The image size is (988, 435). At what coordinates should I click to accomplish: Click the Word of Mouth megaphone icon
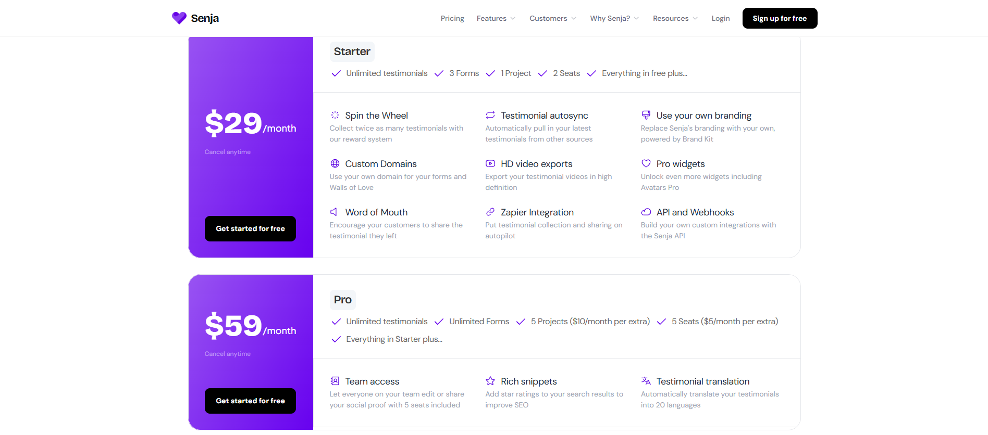pos(334,212)
